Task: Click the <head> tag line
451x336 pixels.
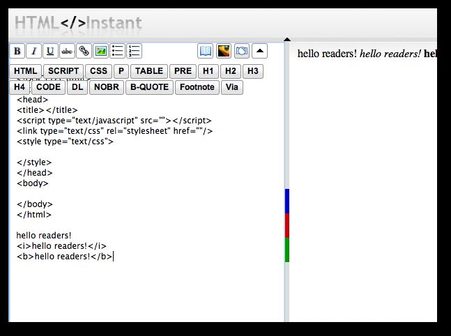Action: click(x=33, y=100)
